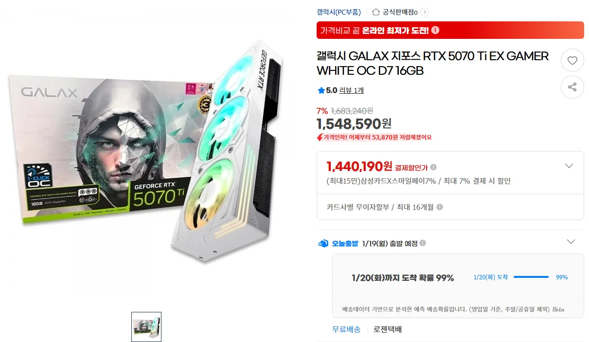Expand the 오늘출발 shipping details chevron
The height and width of the screenshot is (342, 589).
(571, 242)
